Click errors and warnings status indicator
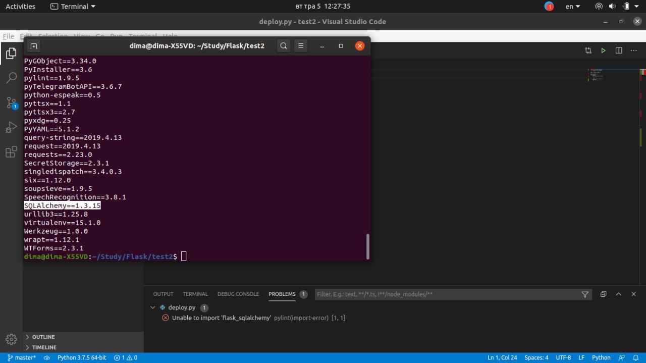The width and height of the screenshot is (646, 363). tap(126, 357)
